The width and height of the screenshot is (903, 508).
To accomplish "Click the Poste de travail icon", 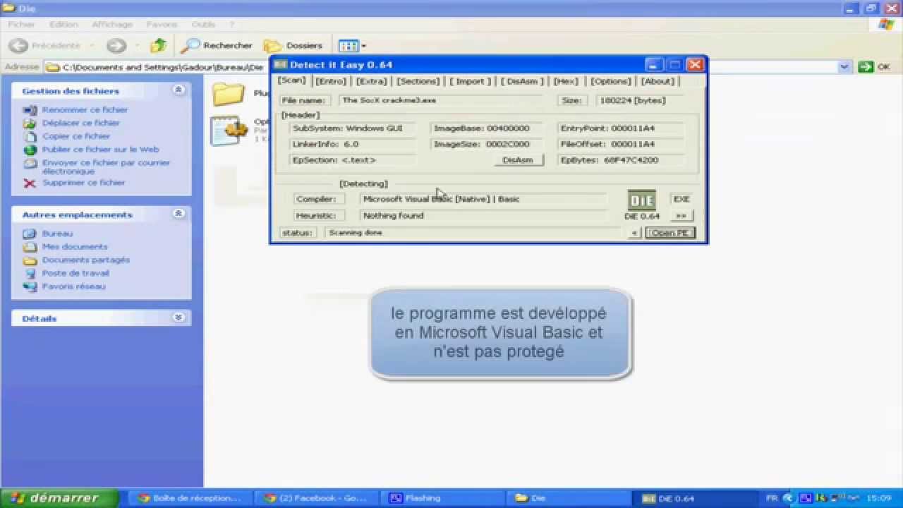I will (30, 273).
